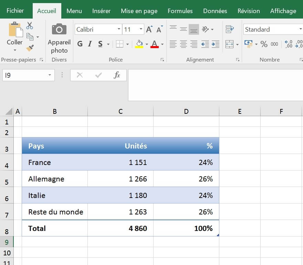This screenshot has height=265, width=303.
Task: Click the Copy icon
Action: [x=30, y=37]
